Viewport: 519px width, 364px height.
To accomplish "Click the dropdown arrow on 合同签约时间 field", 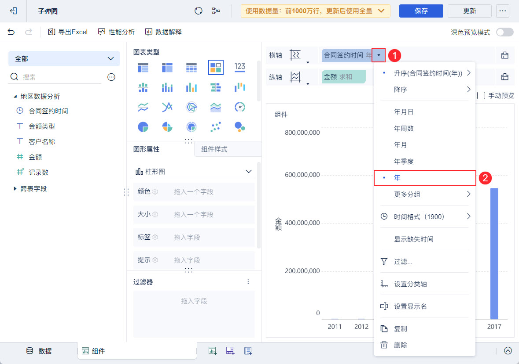I will [x=379, y=55].
